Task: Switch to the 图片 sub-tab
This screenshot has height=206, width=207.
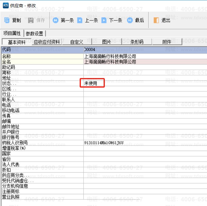Action: tap(107, 42)
